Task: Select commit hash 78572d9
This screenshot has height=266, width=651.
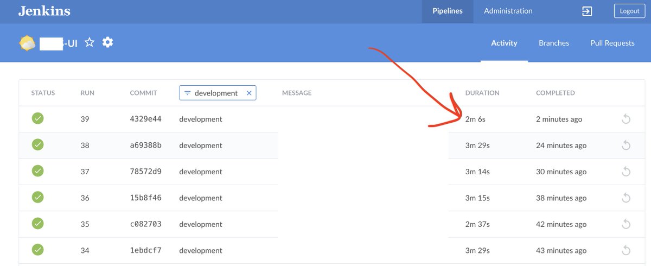Action: [145, 172]
